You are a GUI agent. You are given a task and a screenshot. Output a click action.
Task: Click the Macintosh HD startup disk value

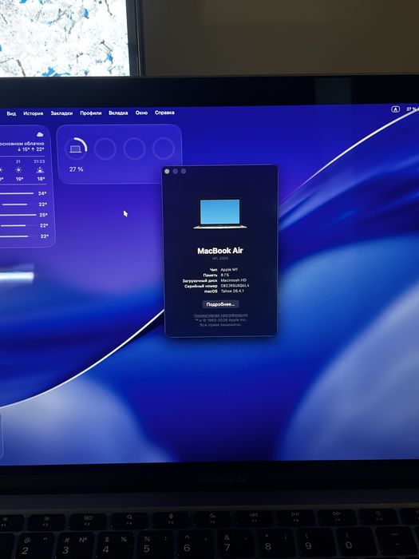234,280
